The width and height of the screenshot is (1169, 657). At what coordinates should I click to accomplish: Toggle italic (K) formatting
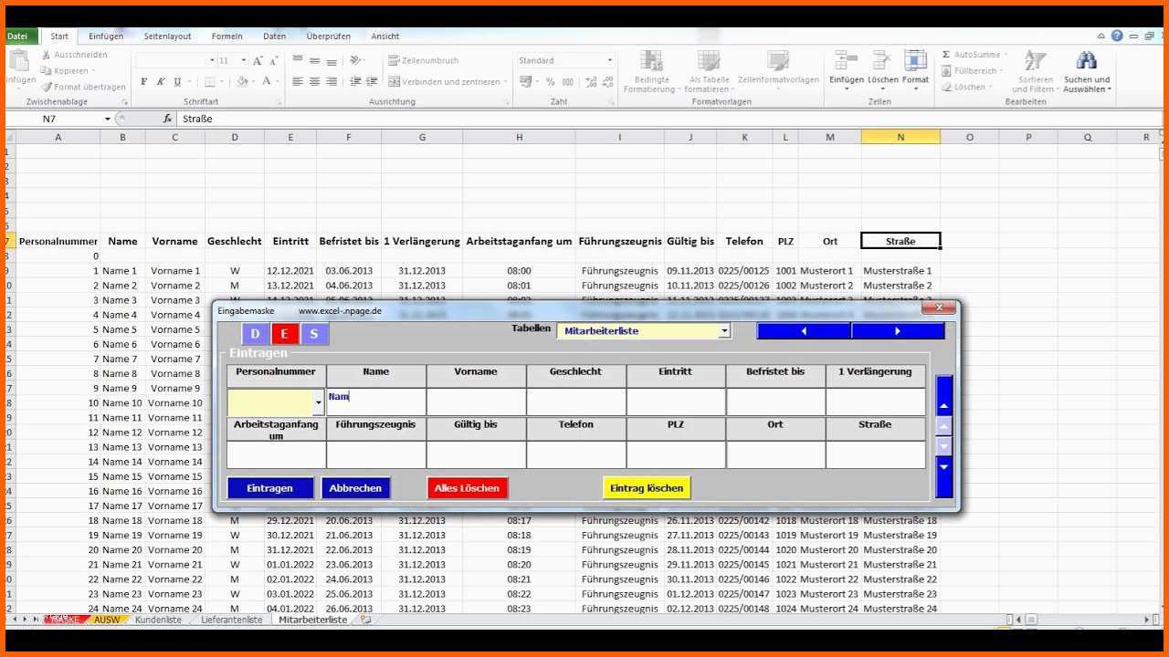(x=161, y=81)
